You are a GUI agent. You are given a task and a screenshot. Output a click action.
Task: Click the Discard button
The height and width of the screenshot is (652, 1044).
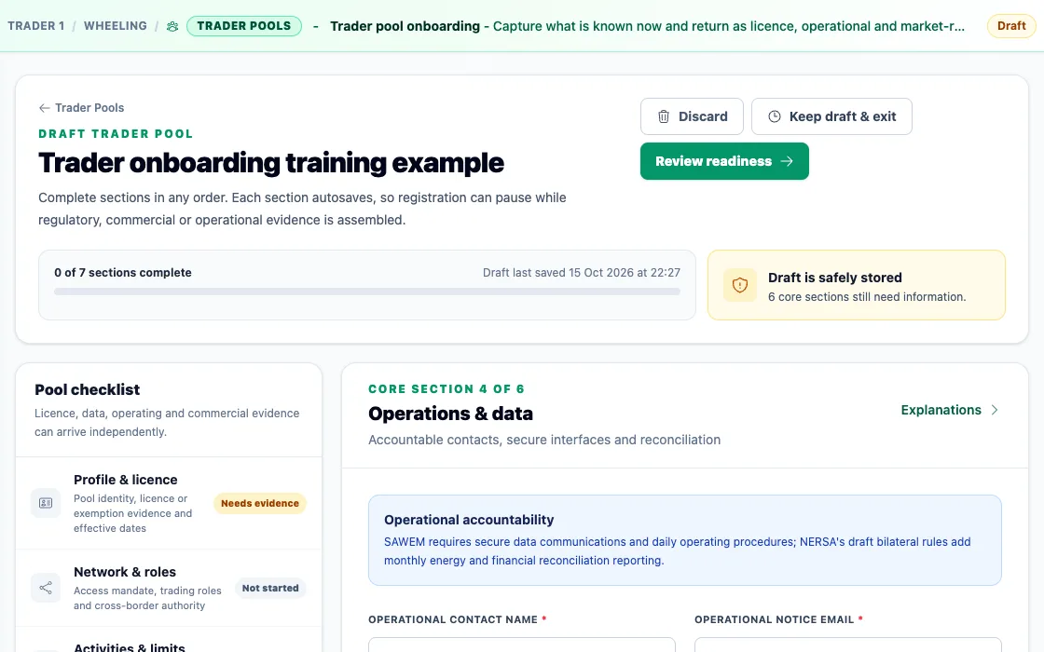click(692, 116)
